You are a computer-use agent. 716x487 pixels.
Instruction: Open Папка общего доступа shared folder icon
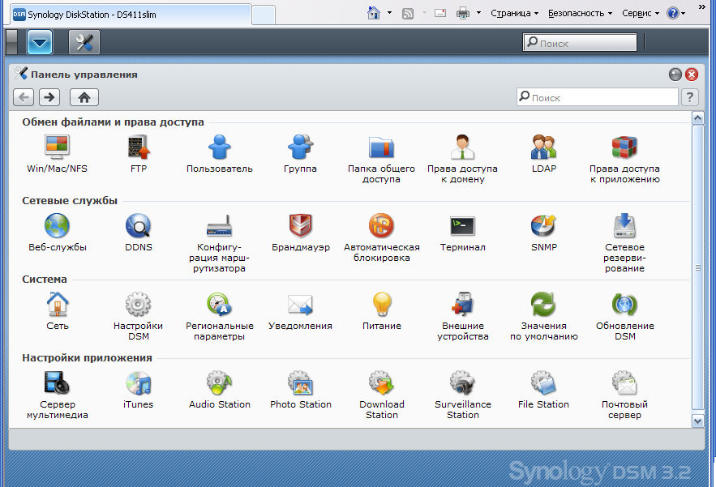381,147
